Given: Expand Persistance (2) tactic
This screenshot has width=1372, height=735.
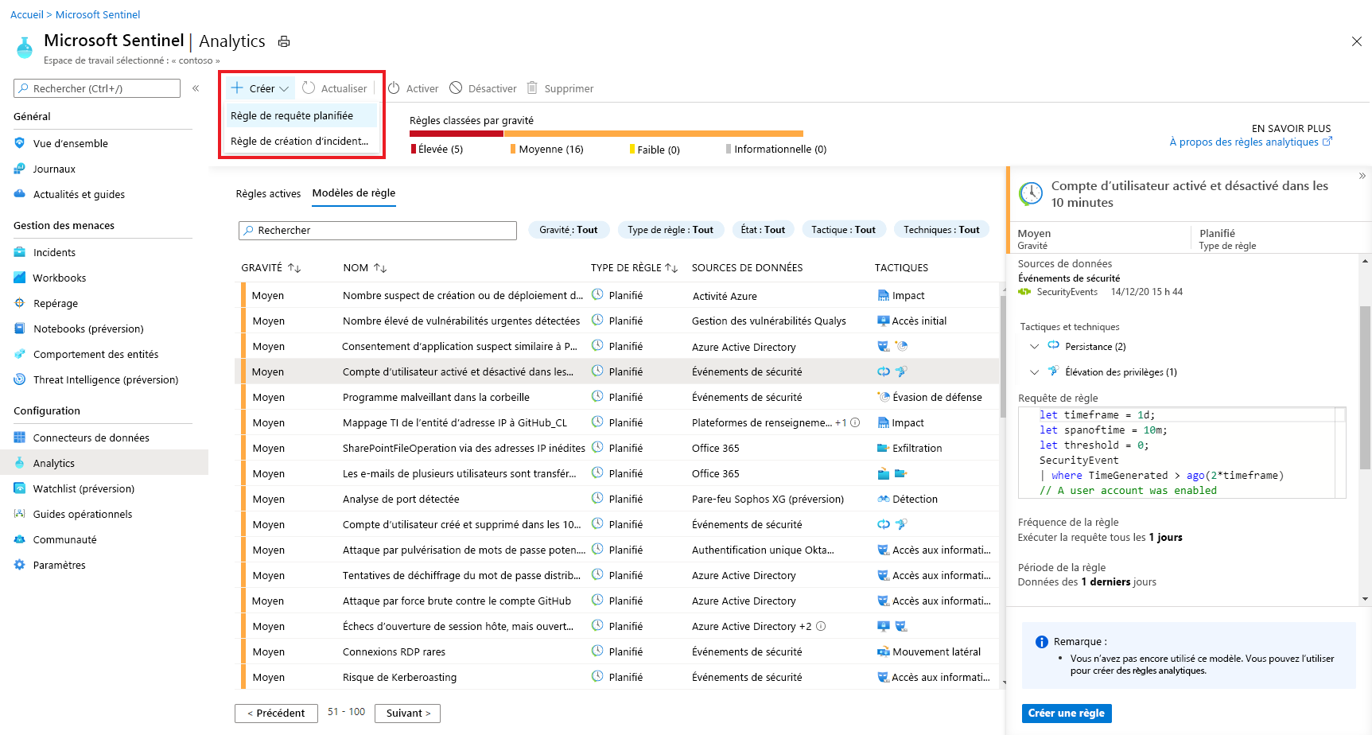Looking at the screenshot, I should point(1034,346).
